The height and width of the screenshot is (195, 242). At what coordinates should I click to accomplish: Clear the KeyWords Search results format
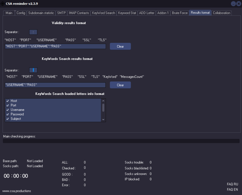coord(120,85)
